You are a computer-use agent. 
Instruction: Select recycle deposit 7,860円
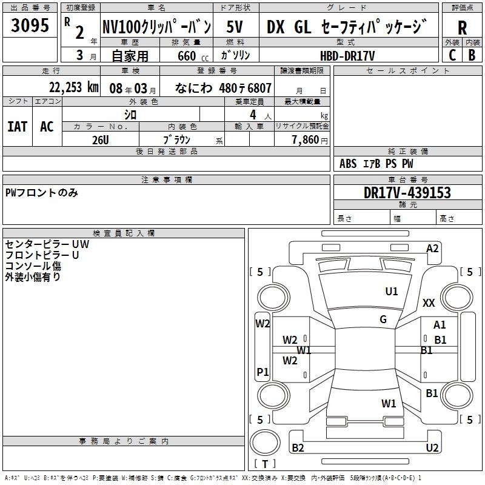[x=310, y=140]
